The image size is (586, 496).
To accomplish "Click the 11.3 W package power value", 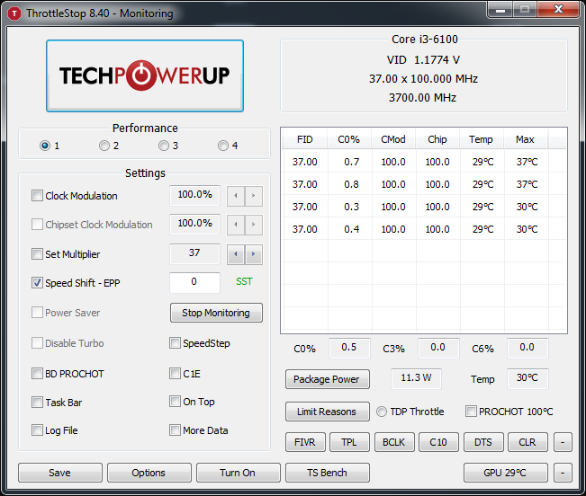I will pyautogui.click(x=417, y=378).
